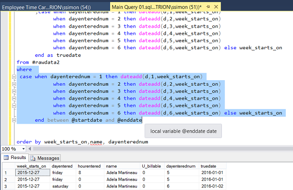The image size is (293, 190).
Task: Click the Results grid icon
Action: coord(6,158)
